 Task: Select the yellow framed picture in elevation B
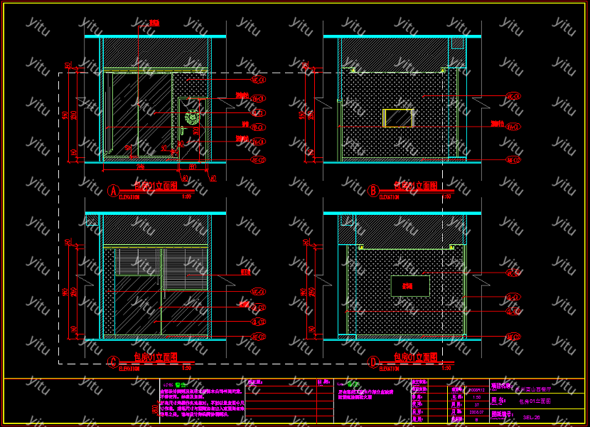(x=398, y=117)
